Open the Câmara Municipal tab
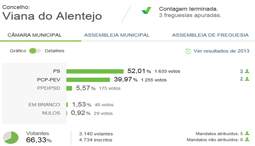Image resolution: width=255 pixels, height=146 pixels. coord(35,35)
